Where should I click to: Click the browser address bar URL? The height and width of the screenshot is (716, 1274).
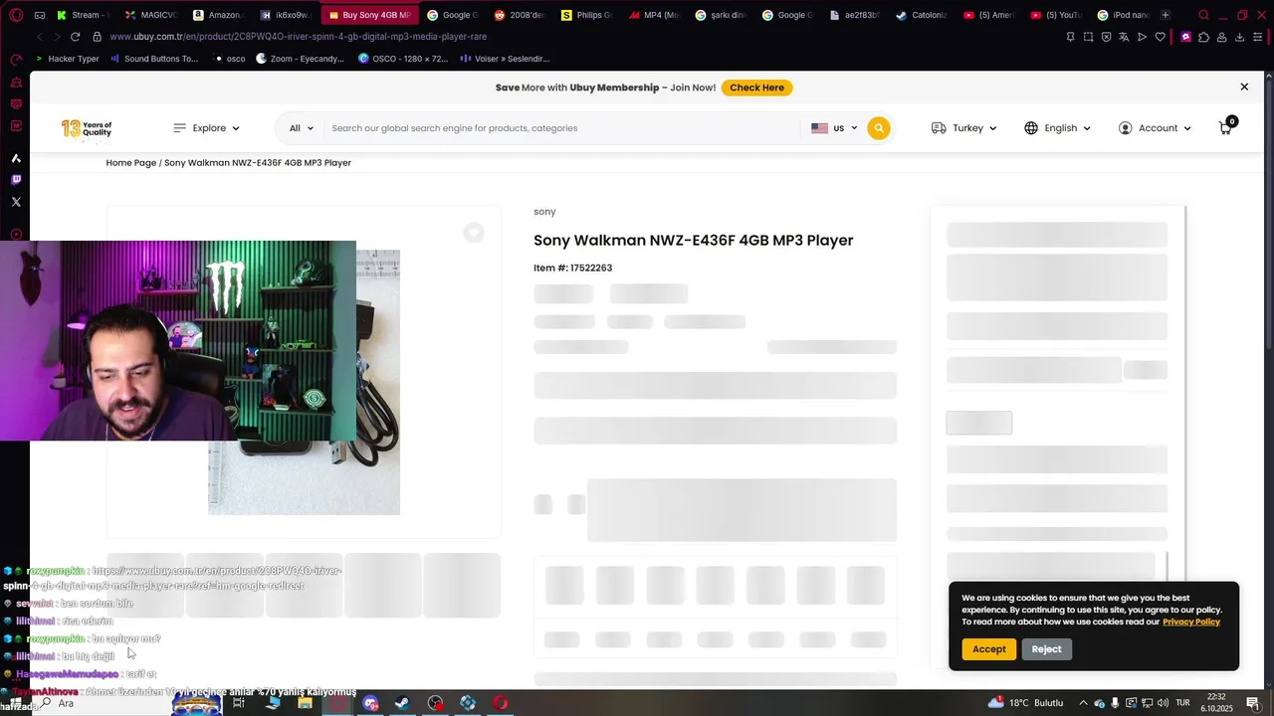coord(299,37)
